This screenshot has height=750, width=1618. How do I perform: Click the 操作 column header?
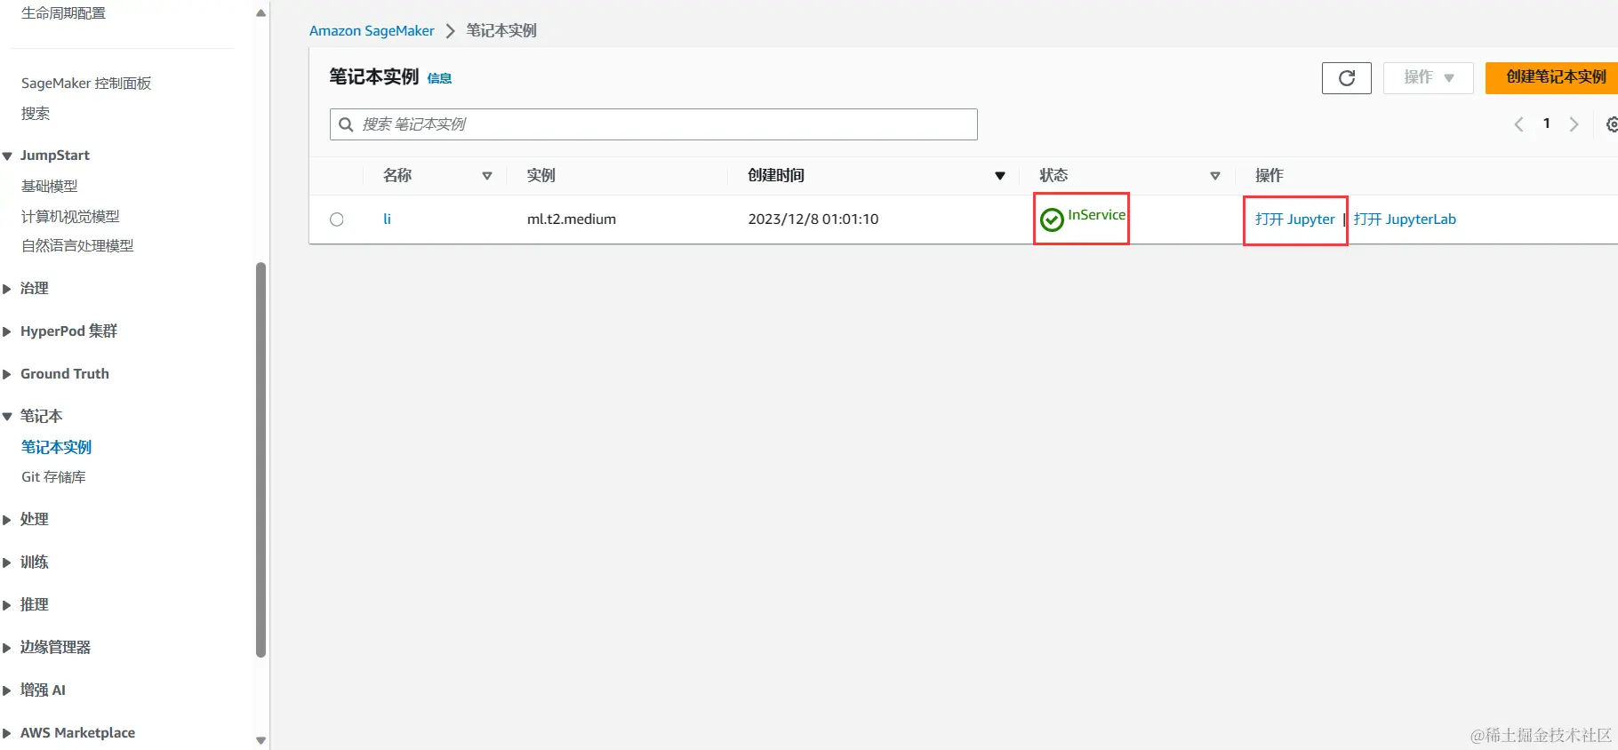[1270, 176]
